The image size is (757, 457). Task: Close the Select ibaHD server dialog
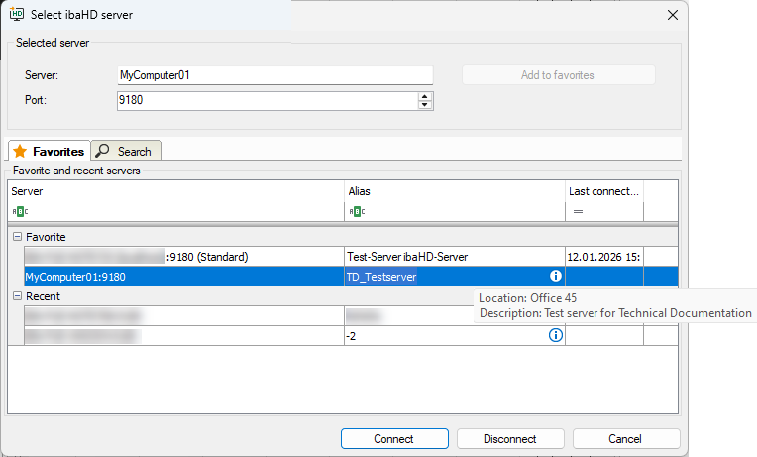coord(673,15)
